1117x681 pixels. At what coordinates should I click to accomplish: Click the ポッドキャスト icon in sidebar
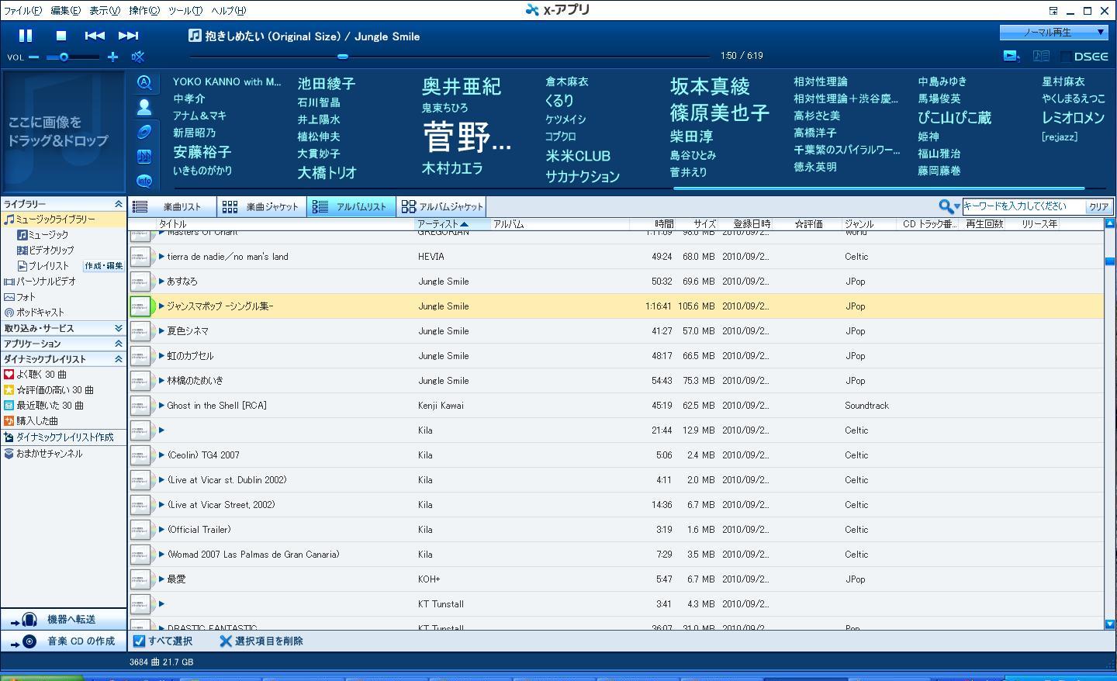(x=9, y=313)
